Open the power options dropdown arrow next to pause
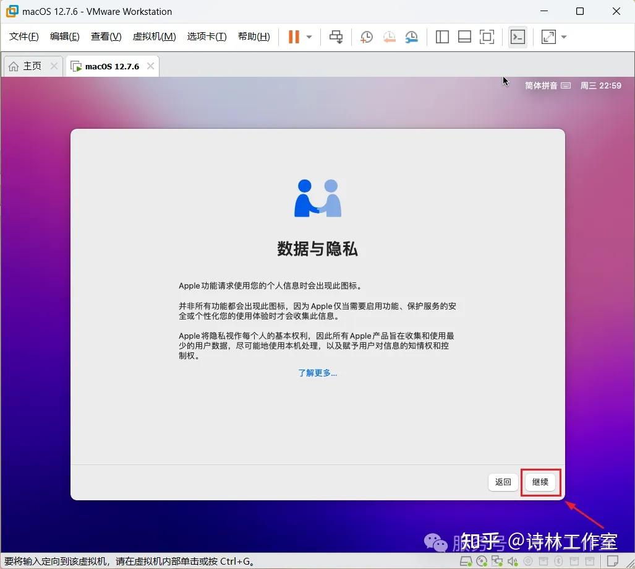 tap(309, 37)
